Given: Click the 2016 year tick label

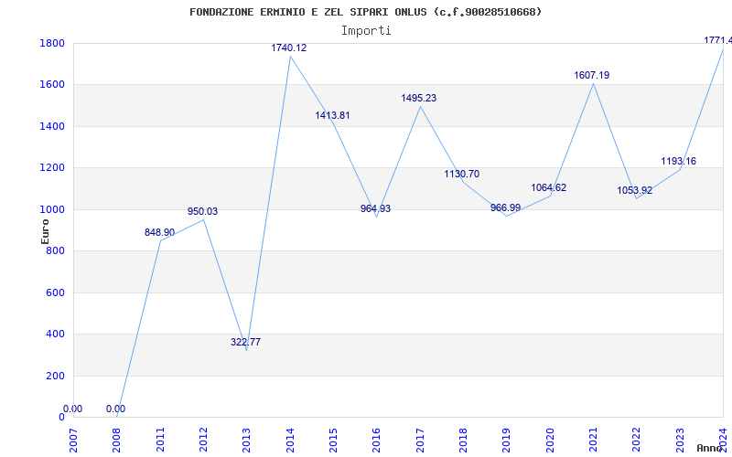Looking at the screenshot, I should [x=377, y=440].
